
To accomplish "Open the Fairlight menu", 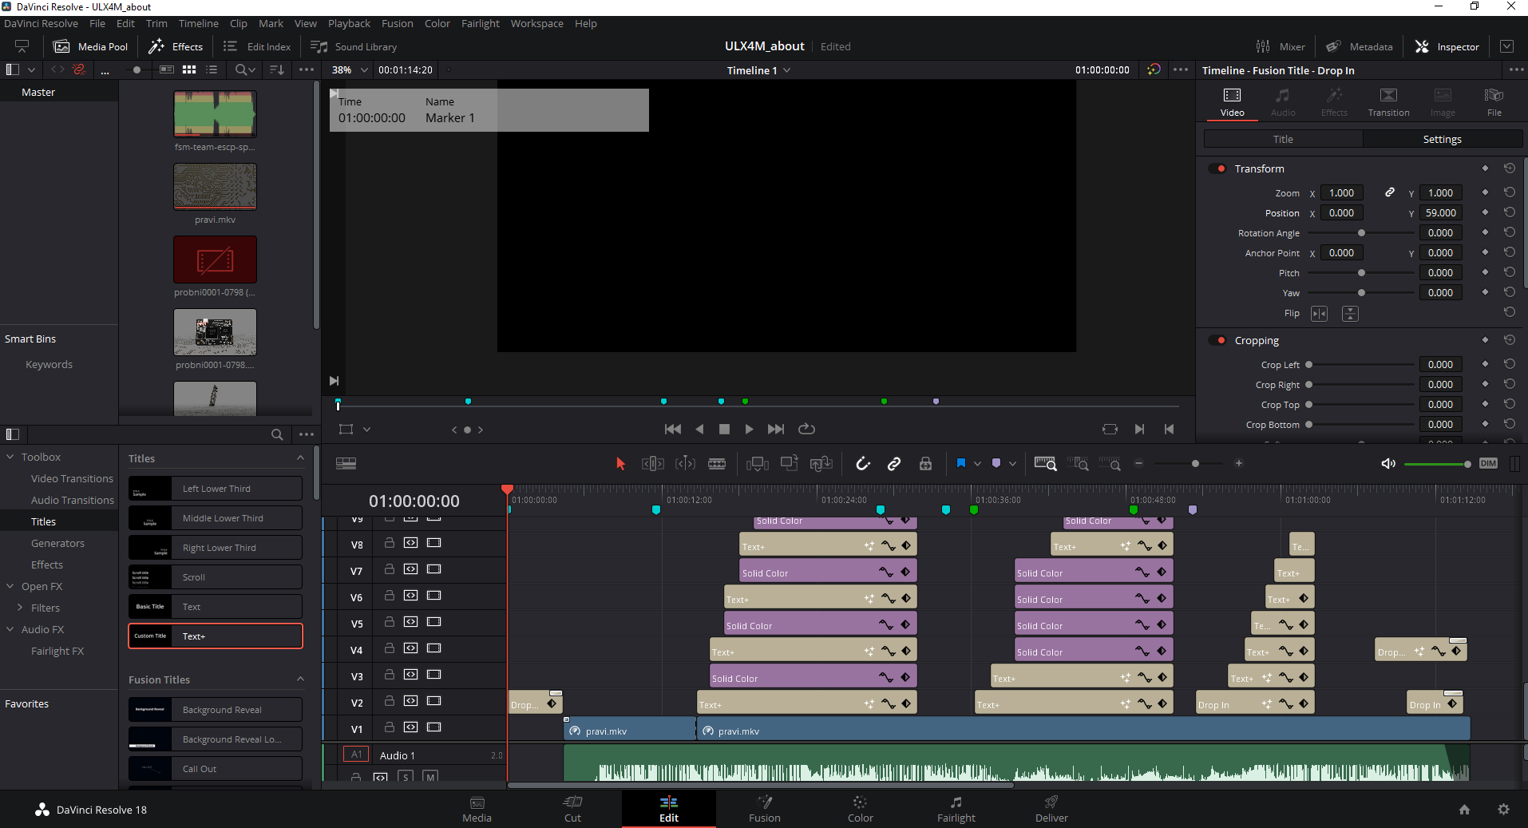I will 480,23.
